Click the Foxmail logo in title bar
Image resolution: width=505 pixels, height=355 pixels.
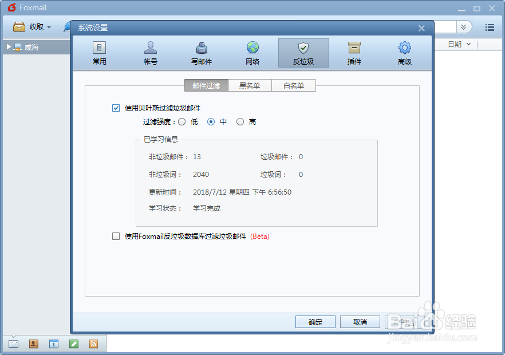(12, 7)
